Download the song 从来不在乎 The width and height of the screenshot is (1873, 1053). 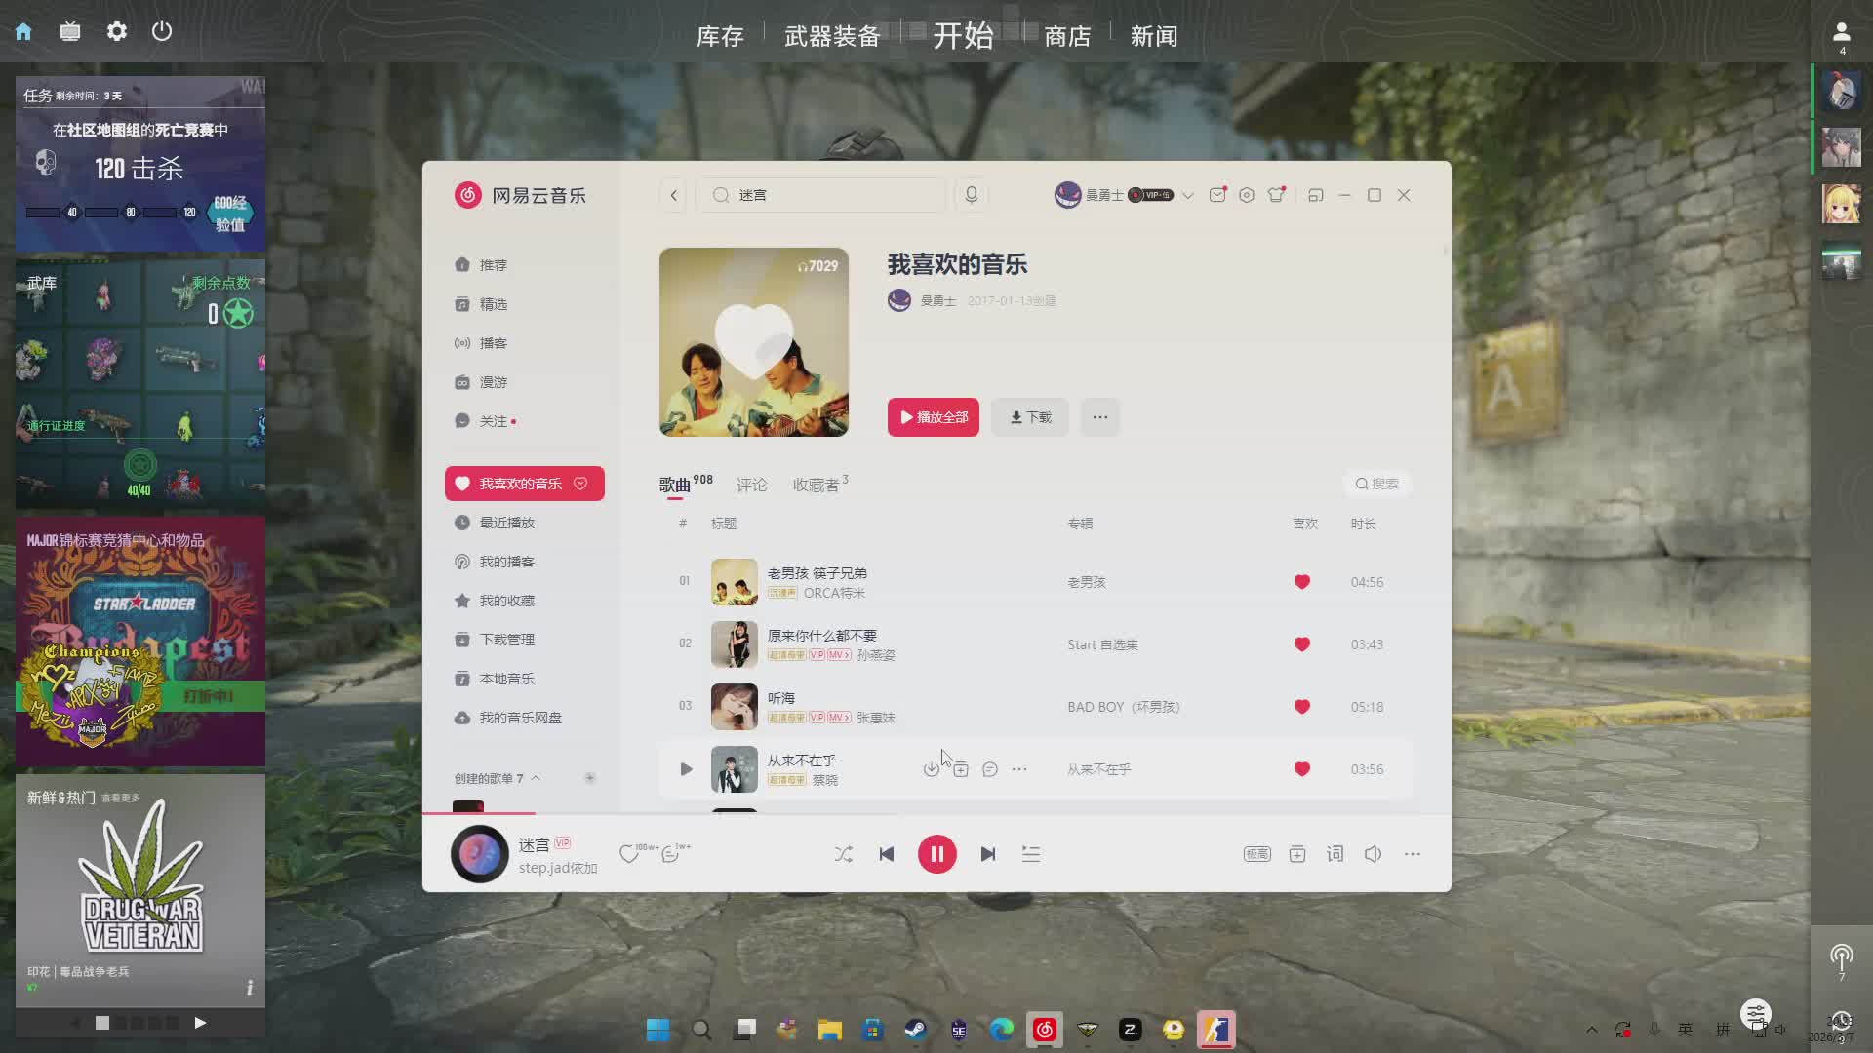[x=932, y=769]
